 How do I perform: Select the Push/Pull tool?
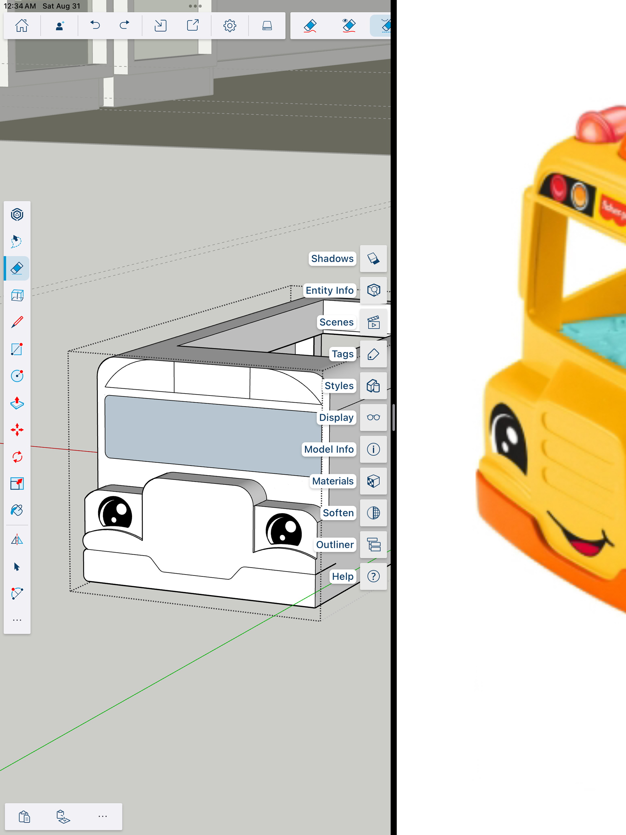17,403
